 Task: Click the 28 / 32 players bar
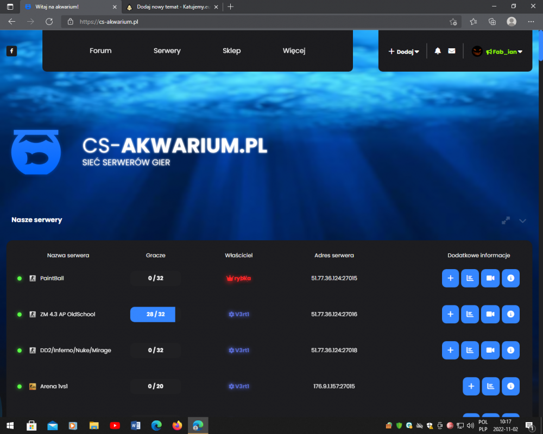coord(155,314)
